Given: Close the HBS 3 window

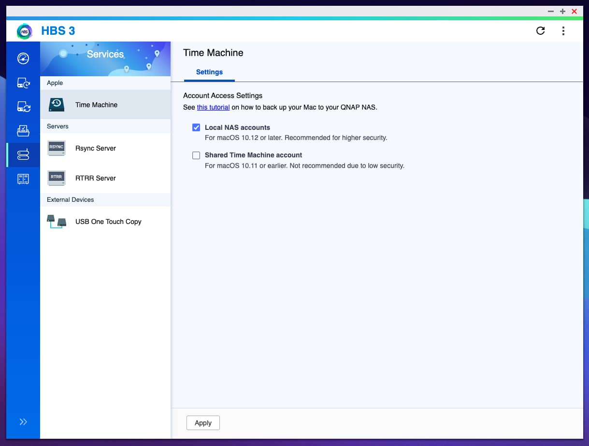Looking at the screenshot, I should (575, 11).
